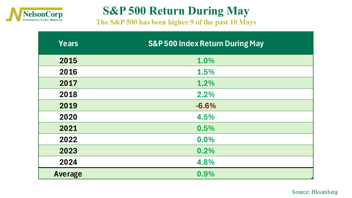
Task: Click the 2022 return value 0.0%
Action: tap(206, 139)
